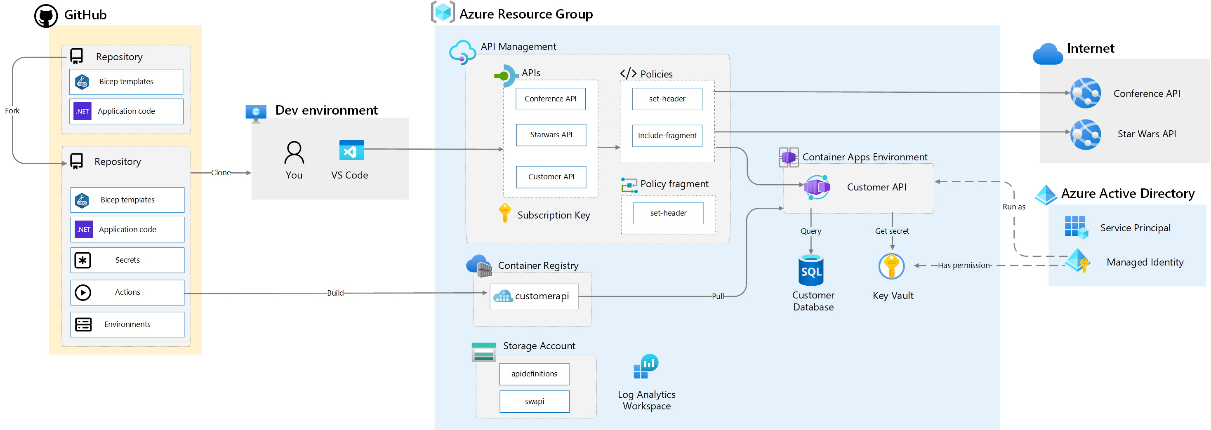1211x430 pixels.
Task: Click the Customer Database SQL icon
Action: pyautogui.click(x=811, y=270)
